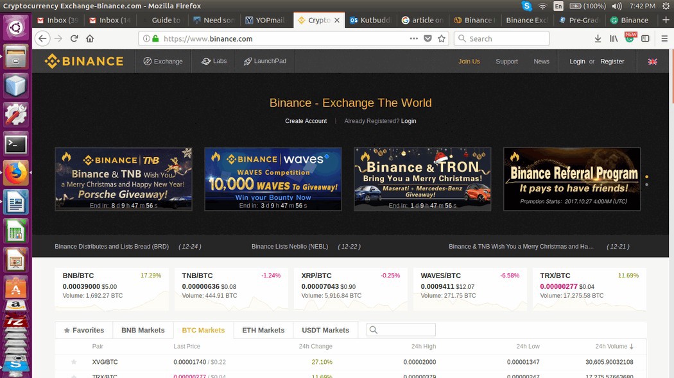Open Binance Labs page
This screenshot has height=378, width=674.
pos(214,62)
